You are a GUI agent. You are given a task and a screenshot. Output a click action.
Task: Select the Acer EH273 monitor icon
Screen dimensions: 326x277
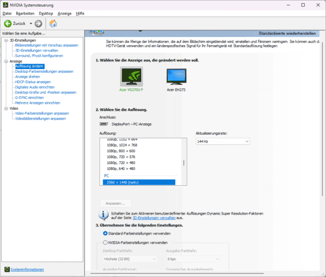[x=176, y=77]
